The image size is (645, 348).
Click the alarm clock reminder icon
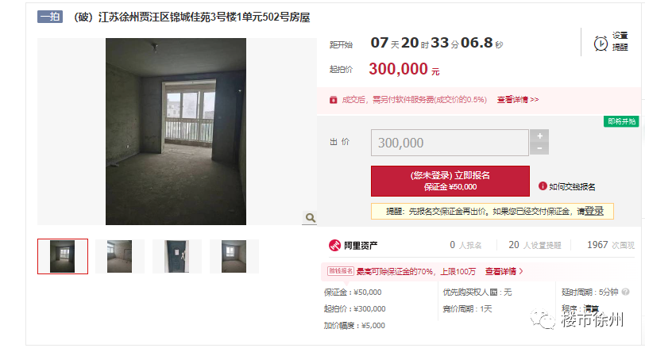(601, 43)
